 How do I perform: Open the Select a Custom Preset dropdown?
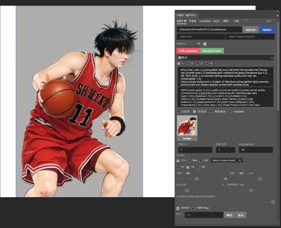(x=227, y=160)
